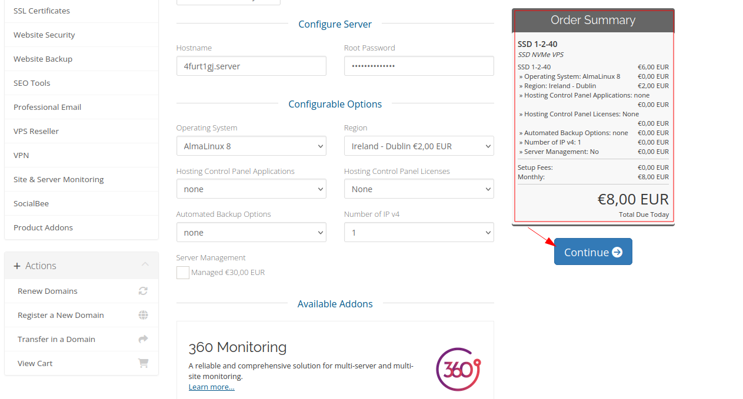Image resolution: width=743 pixels, height=399 pixels.
Task: Click the SSD 1-2-40 product title
Action: pos(538,44)
